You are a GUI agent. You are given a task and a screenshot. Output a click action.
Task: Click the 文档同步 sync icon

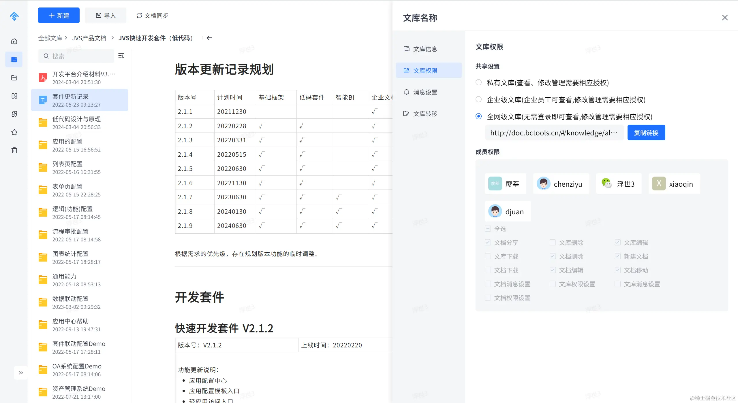[x=139, y=16]
